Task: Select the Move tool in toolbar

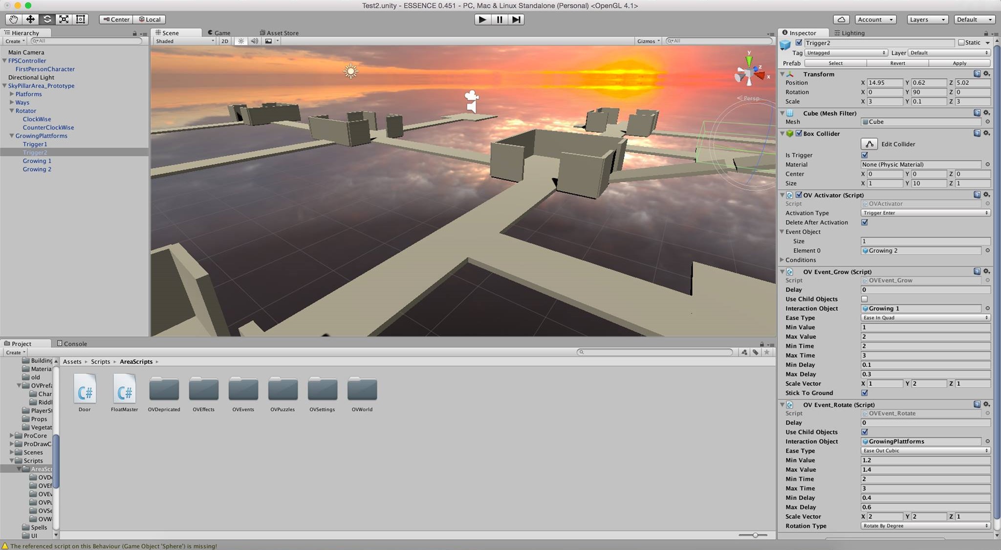Action: 30,19
